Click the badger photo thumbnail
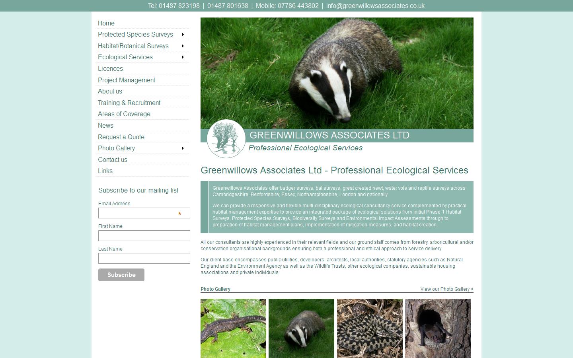Image resolution: width=573 pixels, height=358 pixels. click(301, 328)
